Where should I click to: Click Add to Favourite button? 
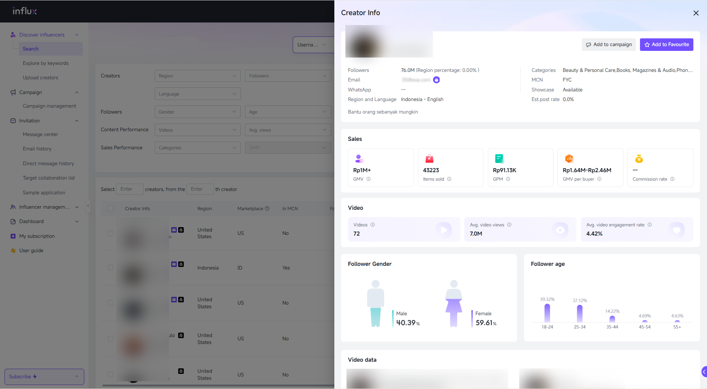coord(666,45)
